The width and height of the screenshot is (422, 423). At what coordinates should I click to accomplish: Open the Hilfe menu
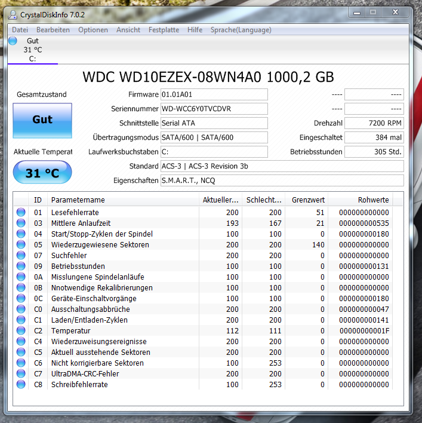coord(195,30)
